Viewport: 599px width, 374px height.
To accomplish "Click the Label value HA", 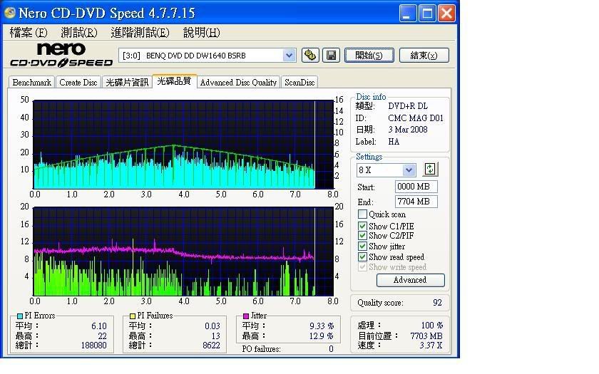I will pyautogui.click(x=394, y=142).
